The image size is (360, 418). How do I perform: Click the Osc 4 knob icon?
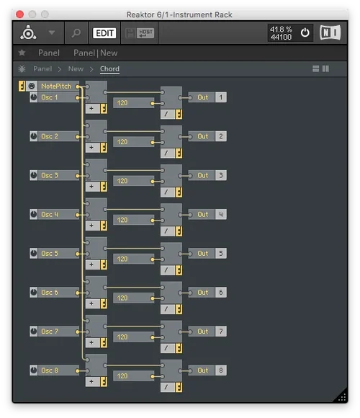[34, 214]
